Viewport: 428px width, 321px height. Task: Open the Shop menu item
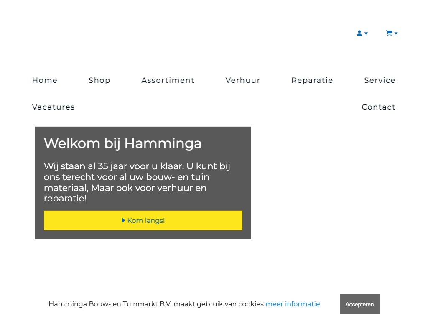point(99,80)
